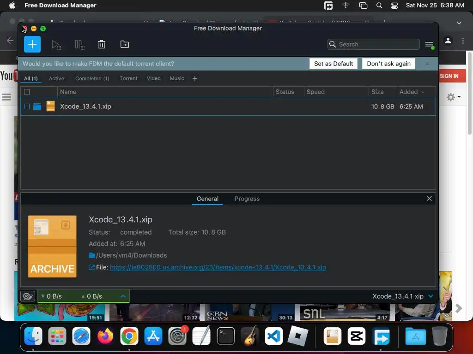Viewport: 473px width, 354px height.
Task: Sort by Name column header
Action: 165,92
